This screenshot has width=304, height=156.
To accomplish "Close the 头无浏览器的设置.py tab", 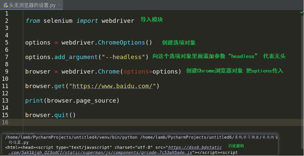I will click(x=59, y=5).
